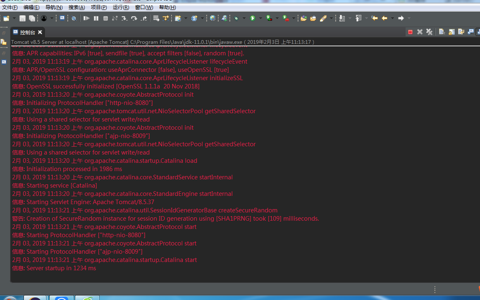Image resolution: width=480 pixels, height=300 pixels.
Task: Expand the user profile icon dropdown
Action: [52, 18]
